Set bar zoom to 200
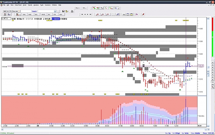 (213, 84)
